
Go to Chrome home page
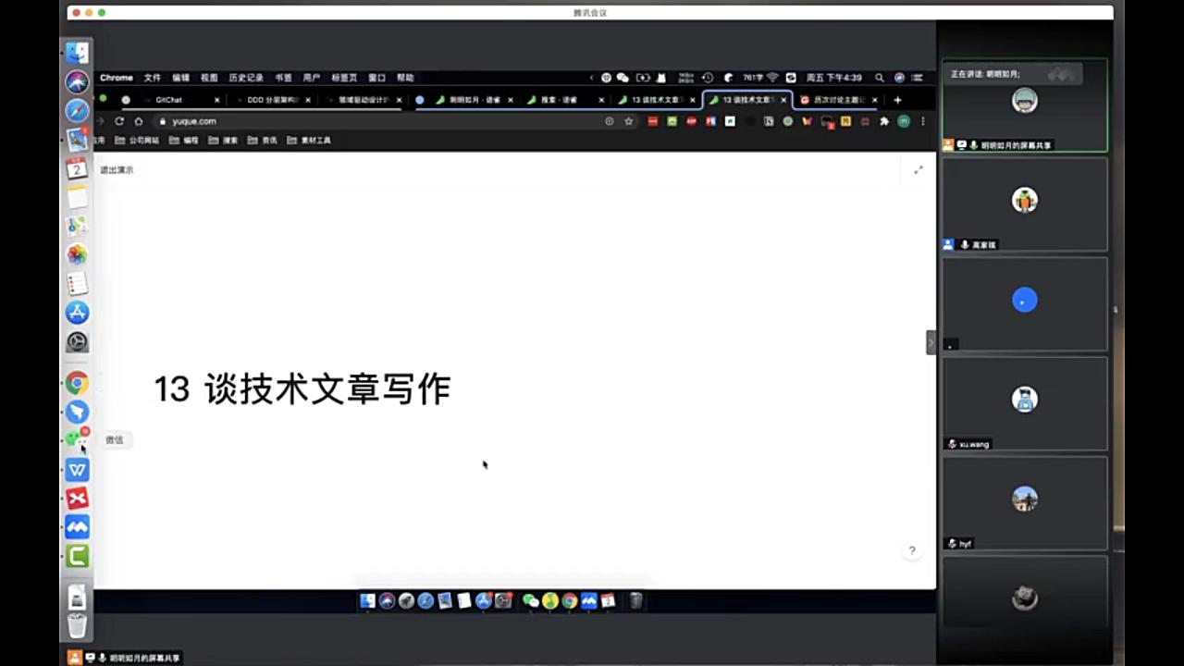(x=139, y=121)
